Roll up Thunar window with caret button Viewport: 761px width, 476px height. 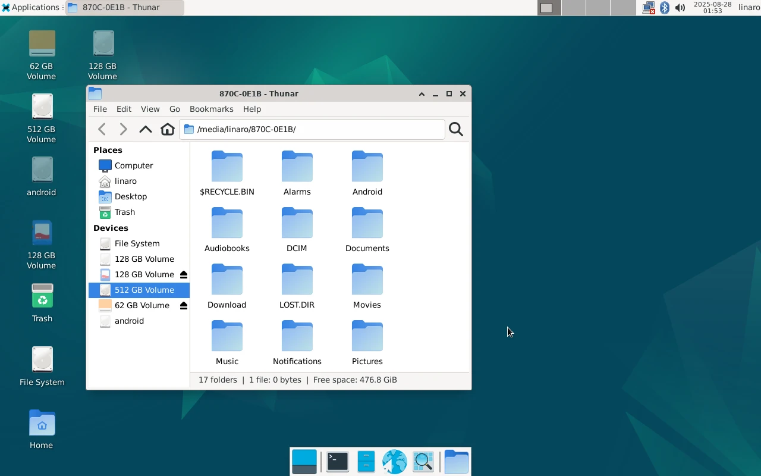422,94
